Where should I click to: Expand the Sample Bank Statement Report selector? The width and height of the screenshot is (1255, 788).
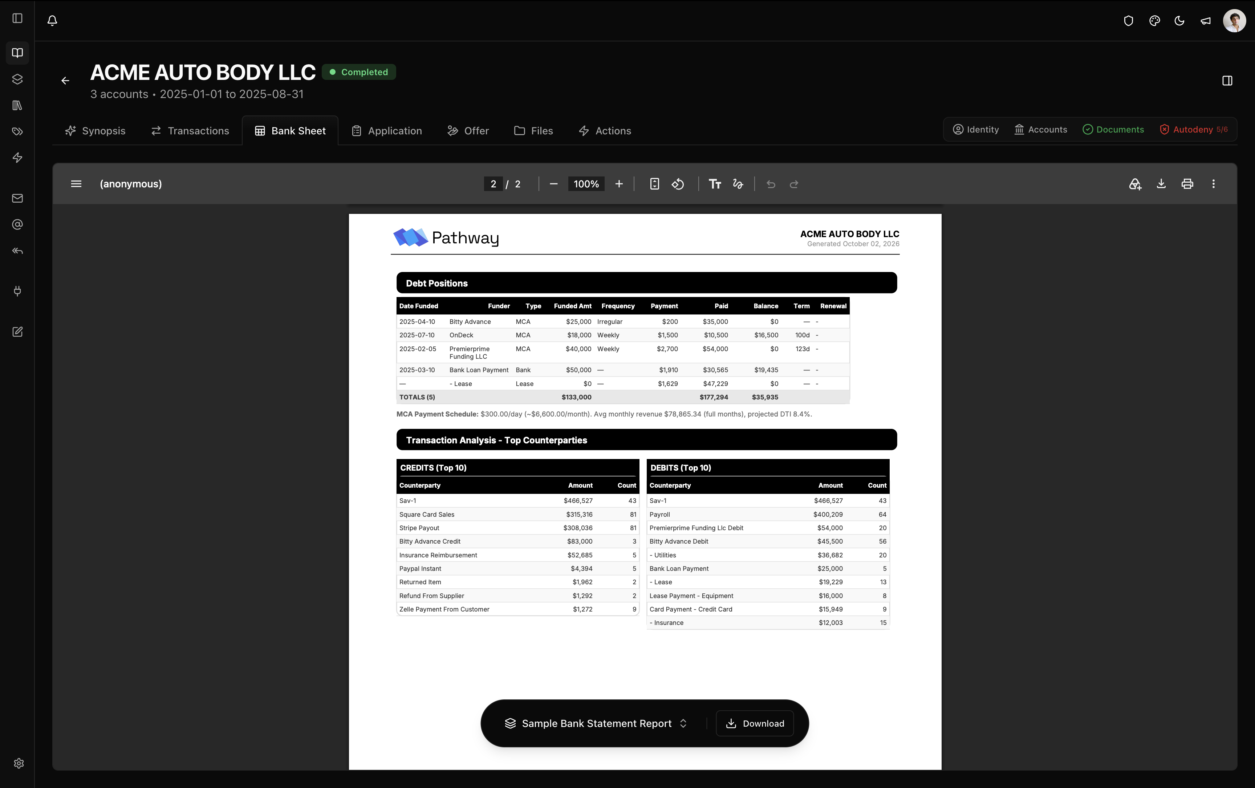(596, 723)
